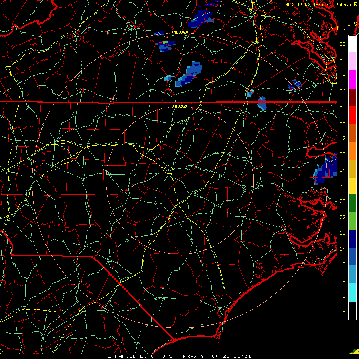359x359 pixels.
Task: Pick the dark green legend swatch
Action: tap(352, 203)
